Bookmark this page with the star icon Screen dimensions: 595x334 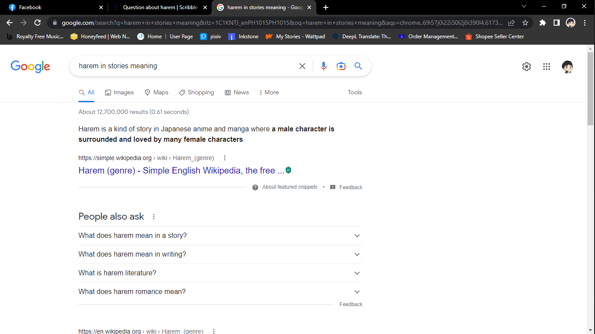tap(525, 22)
